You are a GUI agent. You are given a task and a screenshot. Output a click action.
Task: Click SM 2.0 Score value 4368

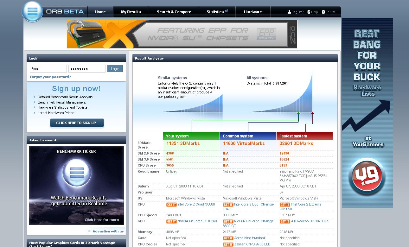170,153
